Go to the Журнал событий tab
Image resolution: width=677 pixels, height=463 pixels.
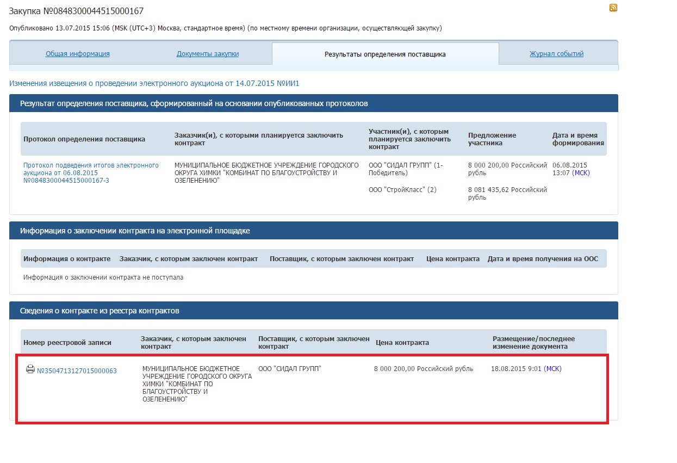click(x=556, y=54)
